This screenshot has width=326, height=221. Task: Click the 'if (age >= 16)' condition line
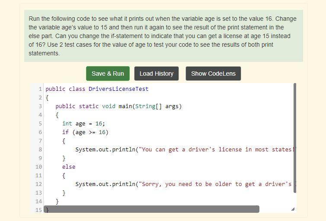coord(85,132)
